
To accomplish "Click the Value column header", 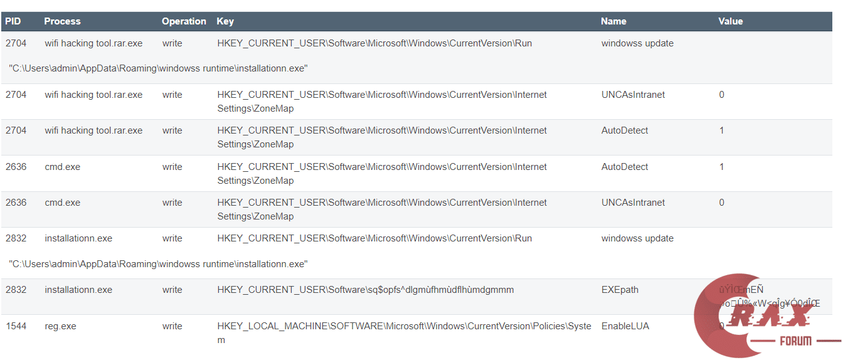I will [x=730, y=21].
